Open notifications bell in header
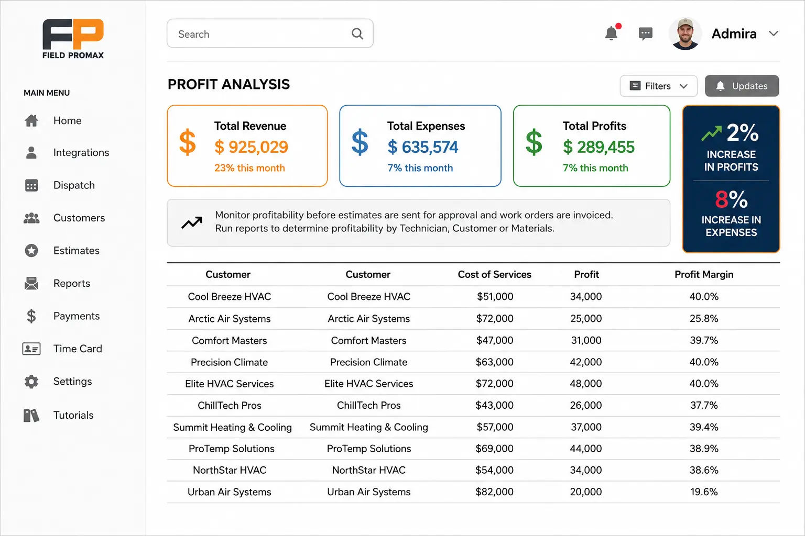 (612, 33)
